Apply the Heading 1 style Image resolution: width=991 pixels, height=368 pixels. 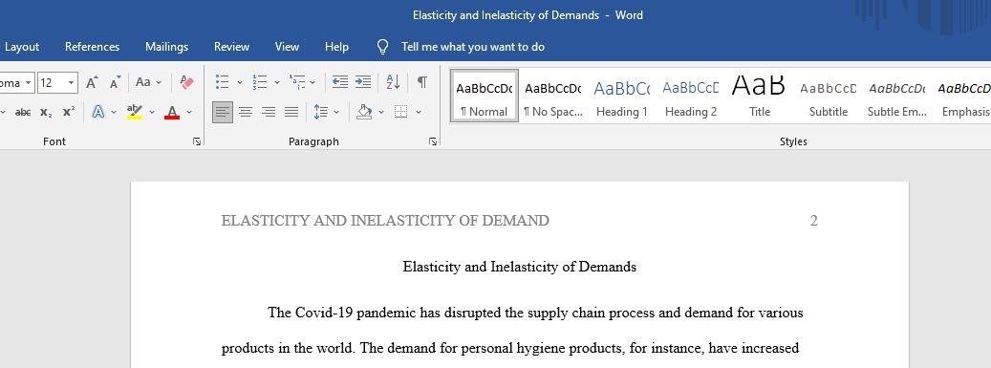click(622, 97)
